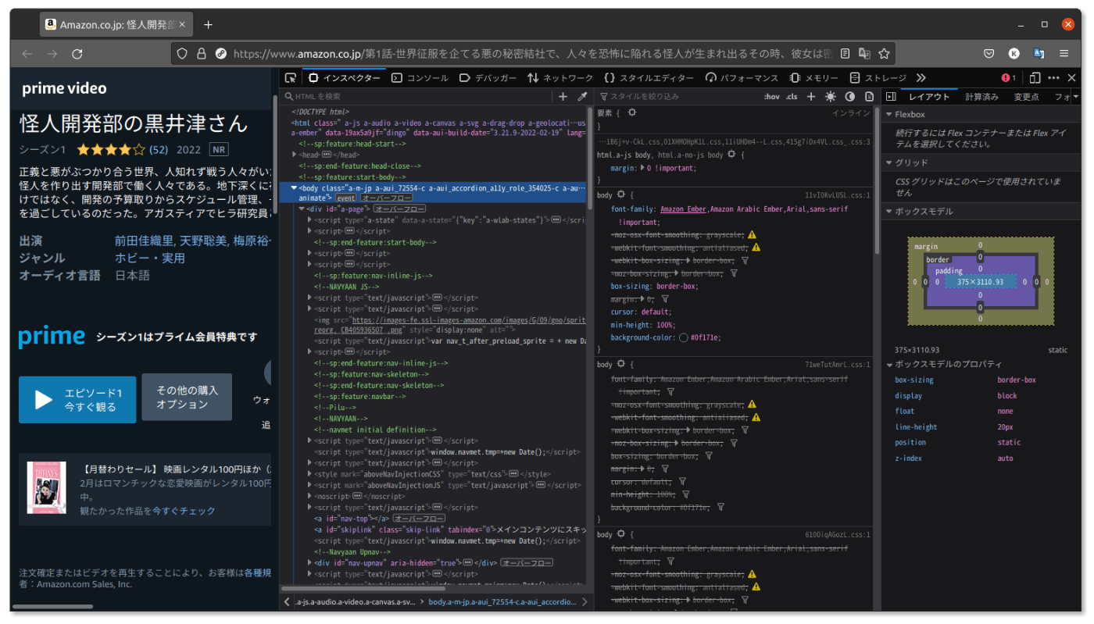
Task: Open devtools three-dot customize menu
Action: [x=1053, y=78]
